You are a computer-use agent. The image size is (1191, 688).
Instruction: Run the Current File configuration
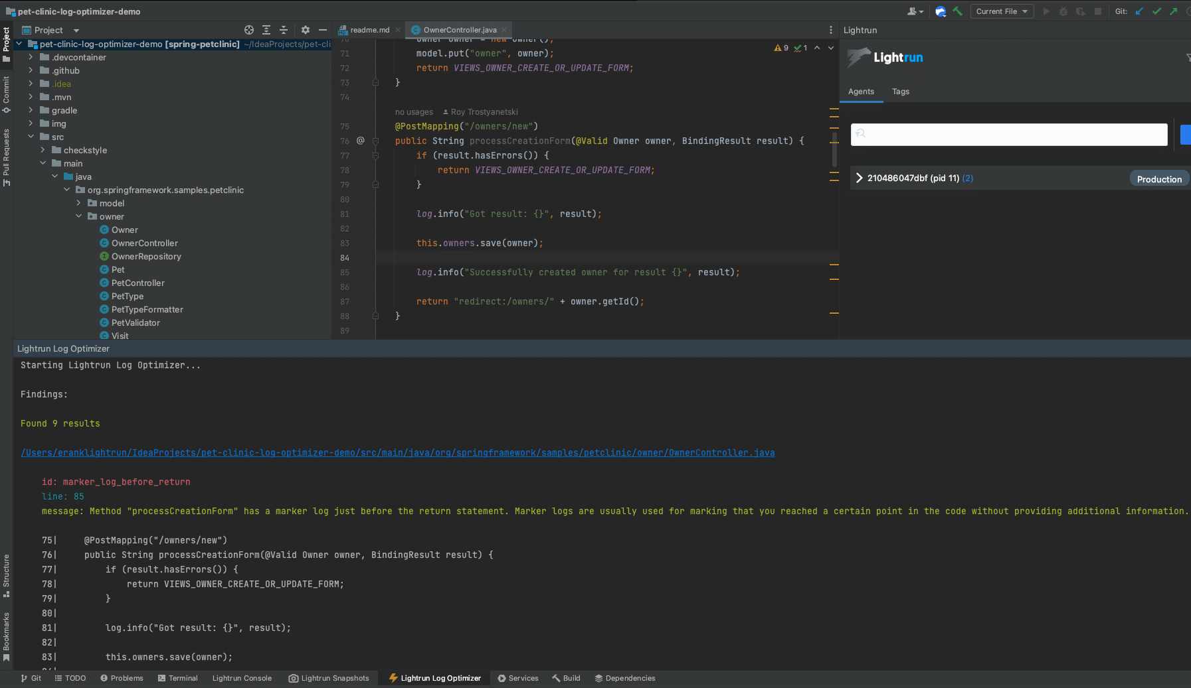pyautogui.click(x=1045, y=11)
